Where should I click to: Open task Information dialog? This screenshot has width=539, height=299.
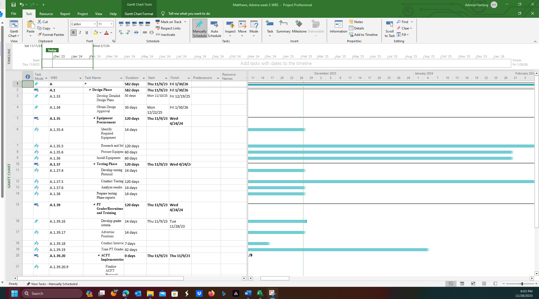(x=338, y=27)
